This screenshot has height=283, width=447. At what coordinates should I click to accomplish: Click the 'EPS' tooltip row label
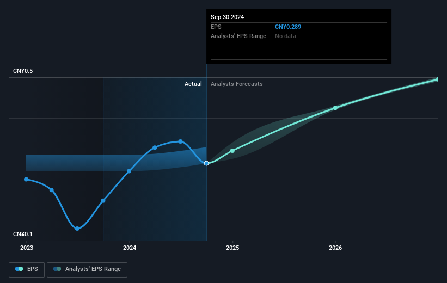click(x=216, y=27)
